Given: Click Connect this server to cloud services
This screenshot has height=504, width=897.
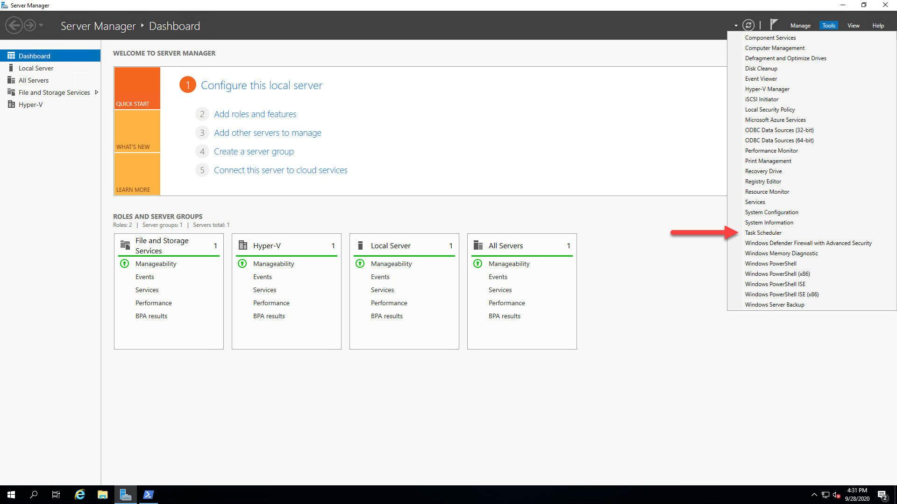Looking at the screenshot, I should [281, 170].
